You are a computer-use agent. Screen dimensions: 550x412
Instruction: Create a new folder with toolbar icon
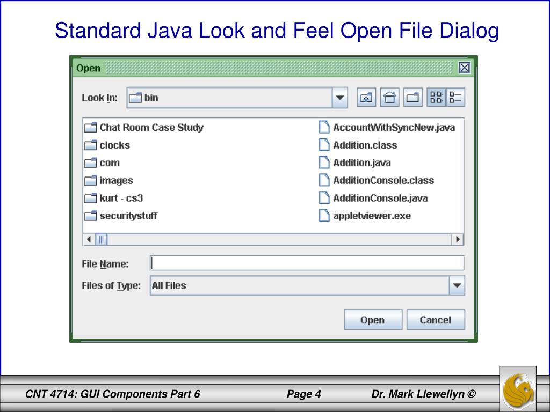pyautogui.click(x=413, y=98)
